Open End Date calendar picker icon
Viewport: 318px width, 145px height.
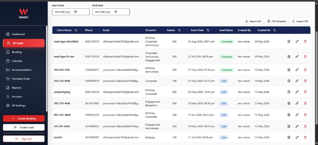click(x=116, y=12)
